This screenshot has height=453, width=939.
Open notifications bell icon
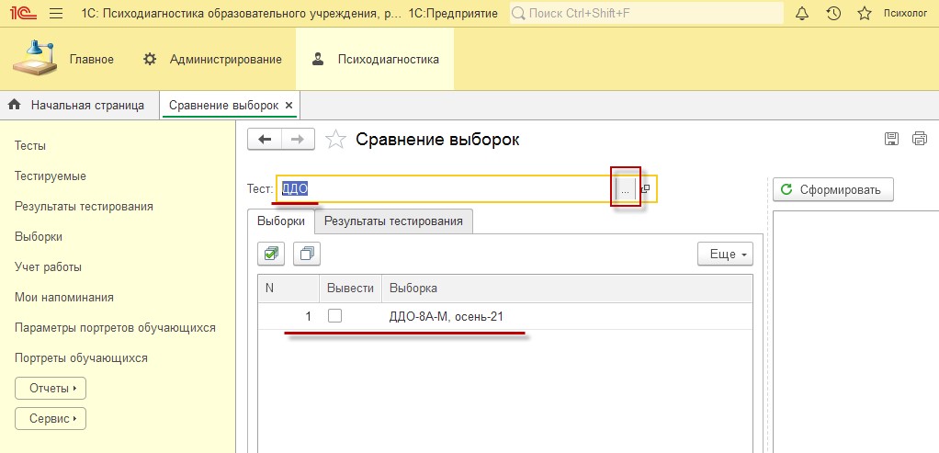click(x=802, y=13)
